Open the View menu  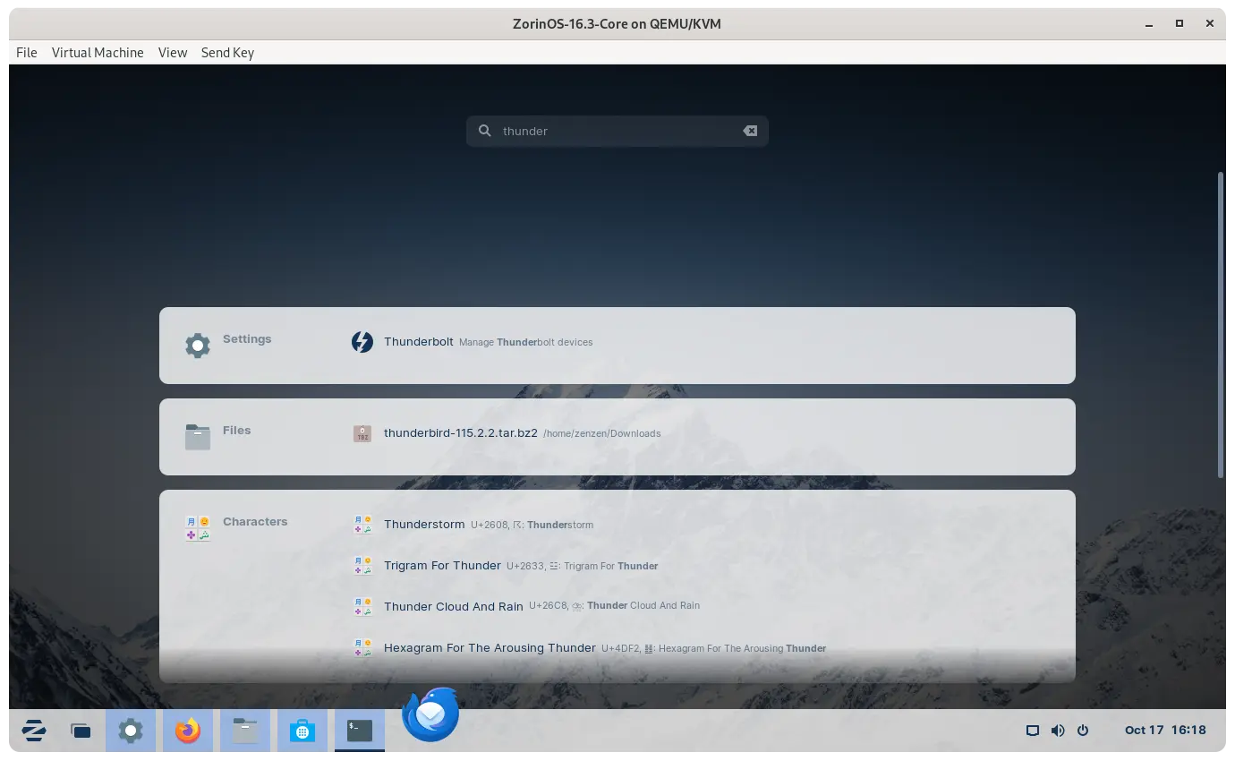pos(173,53)
